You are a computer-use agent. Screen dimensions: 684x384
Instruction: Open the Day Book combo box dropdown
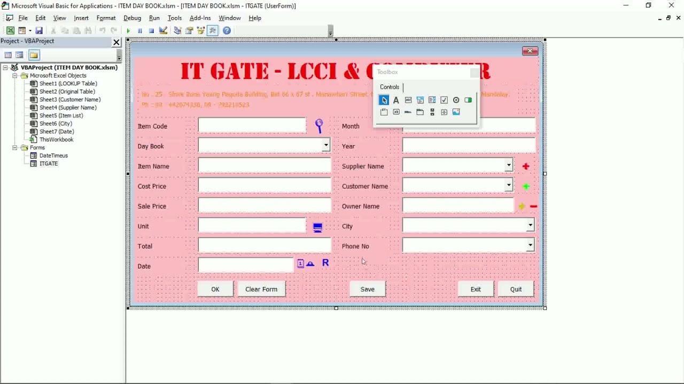pyautogui.click(x=326, y=145)
